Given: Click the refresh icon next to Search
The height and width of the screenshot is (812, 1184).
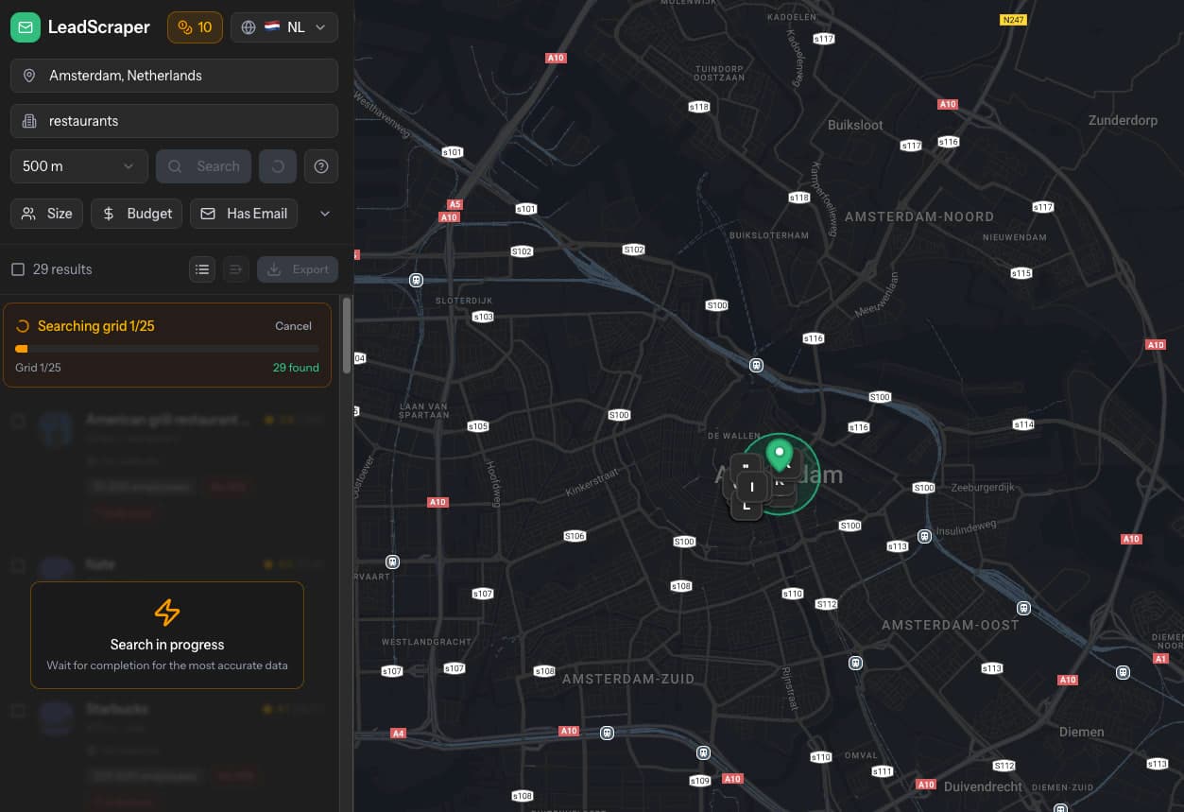Looking at the screenshot, I should [x=277, y=165].
